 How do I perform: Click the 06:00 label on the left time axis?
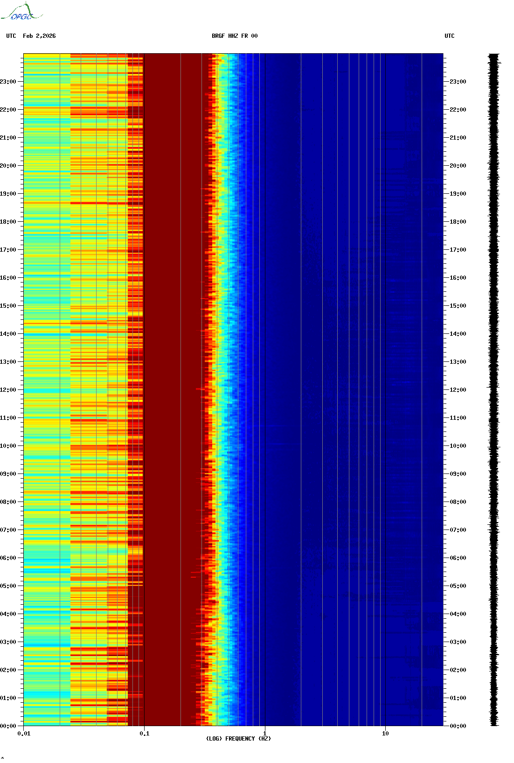click(8, 558)
